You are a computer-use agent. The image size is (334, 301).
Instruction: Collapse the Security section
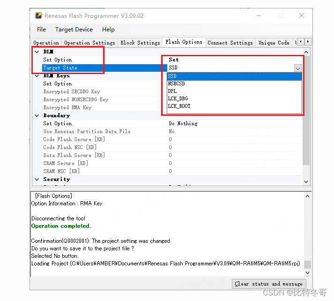pos(37,179)
